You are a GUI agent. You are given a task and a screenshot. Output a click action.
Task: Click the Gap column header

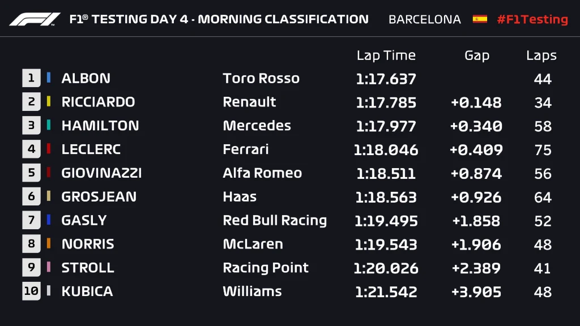[x=476, y=55]
